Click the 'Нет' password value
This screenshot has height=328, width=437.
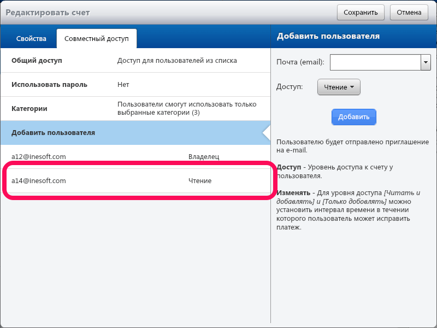[x=123, y=85]
